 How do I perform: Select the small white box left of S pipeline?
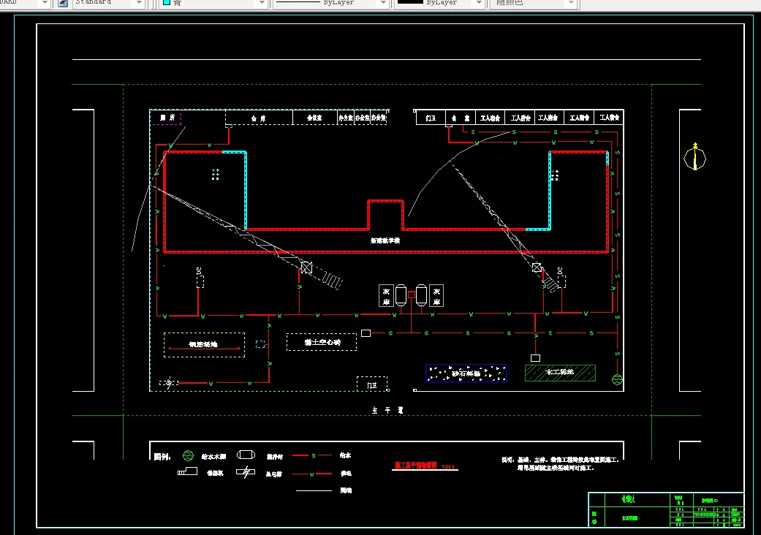point(366,333)
